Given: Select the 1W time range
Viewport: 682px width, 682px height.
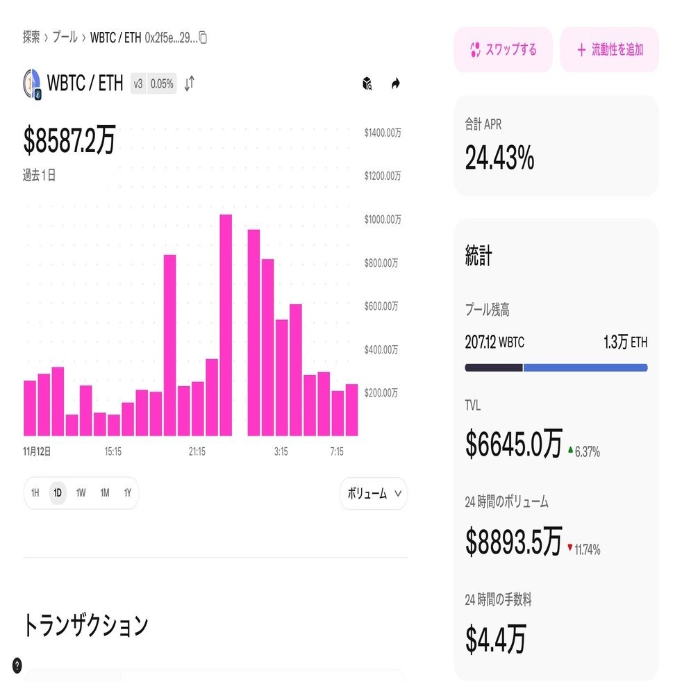Looking at the screenshot, I should 81,493.
